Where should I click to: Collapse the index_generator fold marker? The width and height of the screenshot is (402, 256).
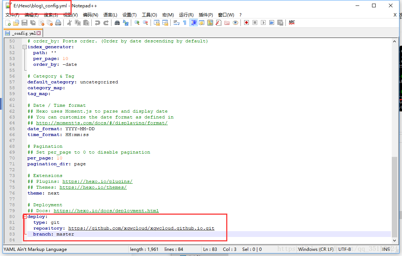(24, 47)
